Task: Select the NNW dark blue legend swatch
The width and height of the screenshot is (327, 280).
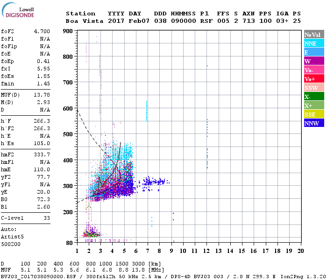Action: [314, 123]
